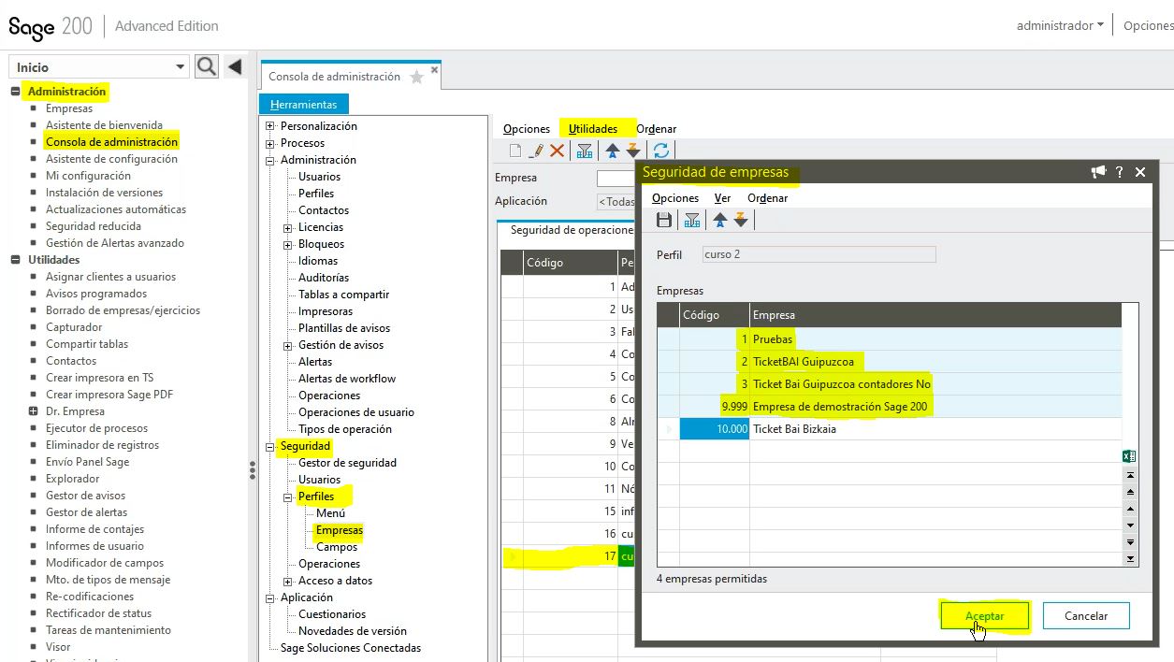Expand the Acceso a datos tree node
The width and height of the screenshot is (1174, 662).
[288, 581]
